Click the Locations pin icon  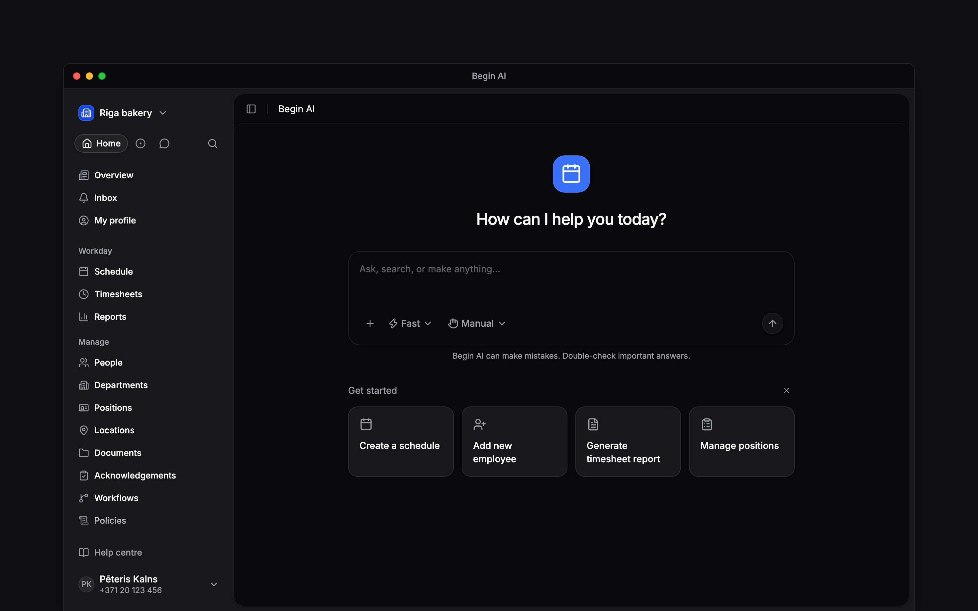tap(84, 430)
